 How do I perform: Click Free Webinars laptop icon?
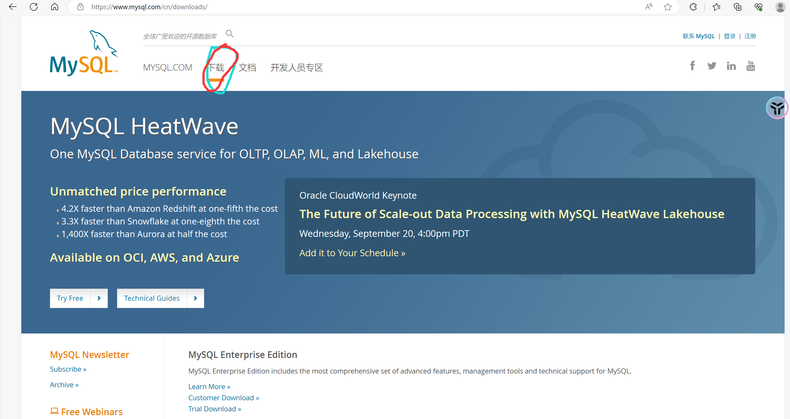pyautogui.click(x=54, y=411)
